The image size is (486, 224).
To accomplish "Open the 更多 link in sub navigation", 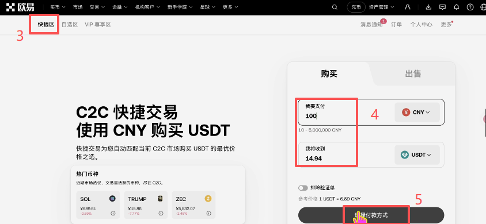I will click(446, 24).
